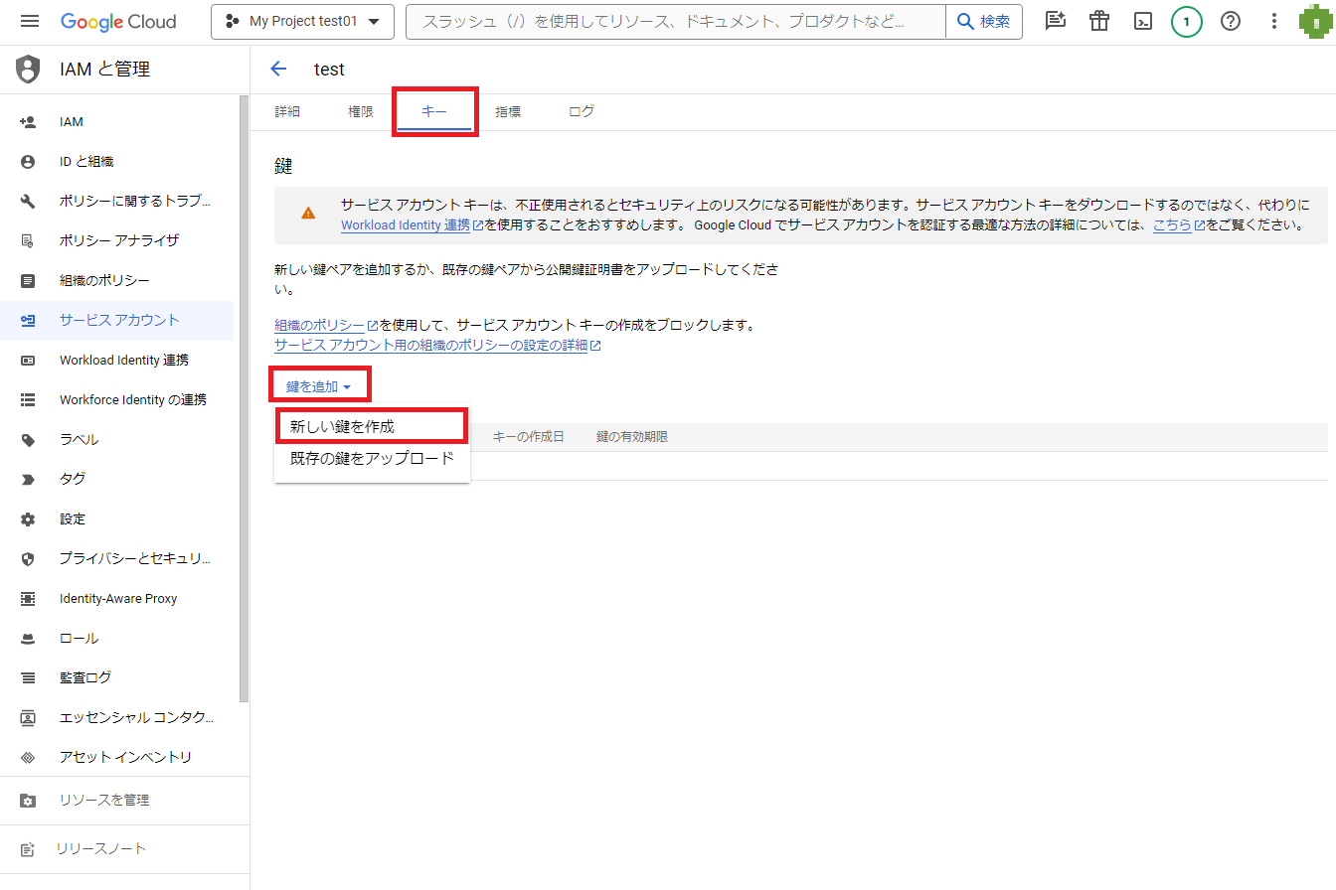Click the 検索 search button
Screen dimensions: 1336x890
(983, 22)
